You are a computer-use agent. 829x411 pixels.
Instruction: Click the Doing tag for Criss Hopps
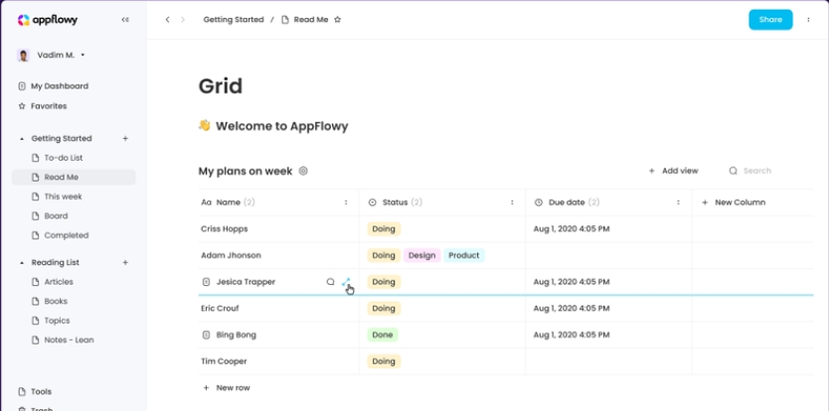pyautogui.click(x=384, y=228)
